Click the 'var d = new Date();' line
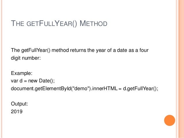The width and height of the screenshot is (184, 138). [x=33, y=81]
